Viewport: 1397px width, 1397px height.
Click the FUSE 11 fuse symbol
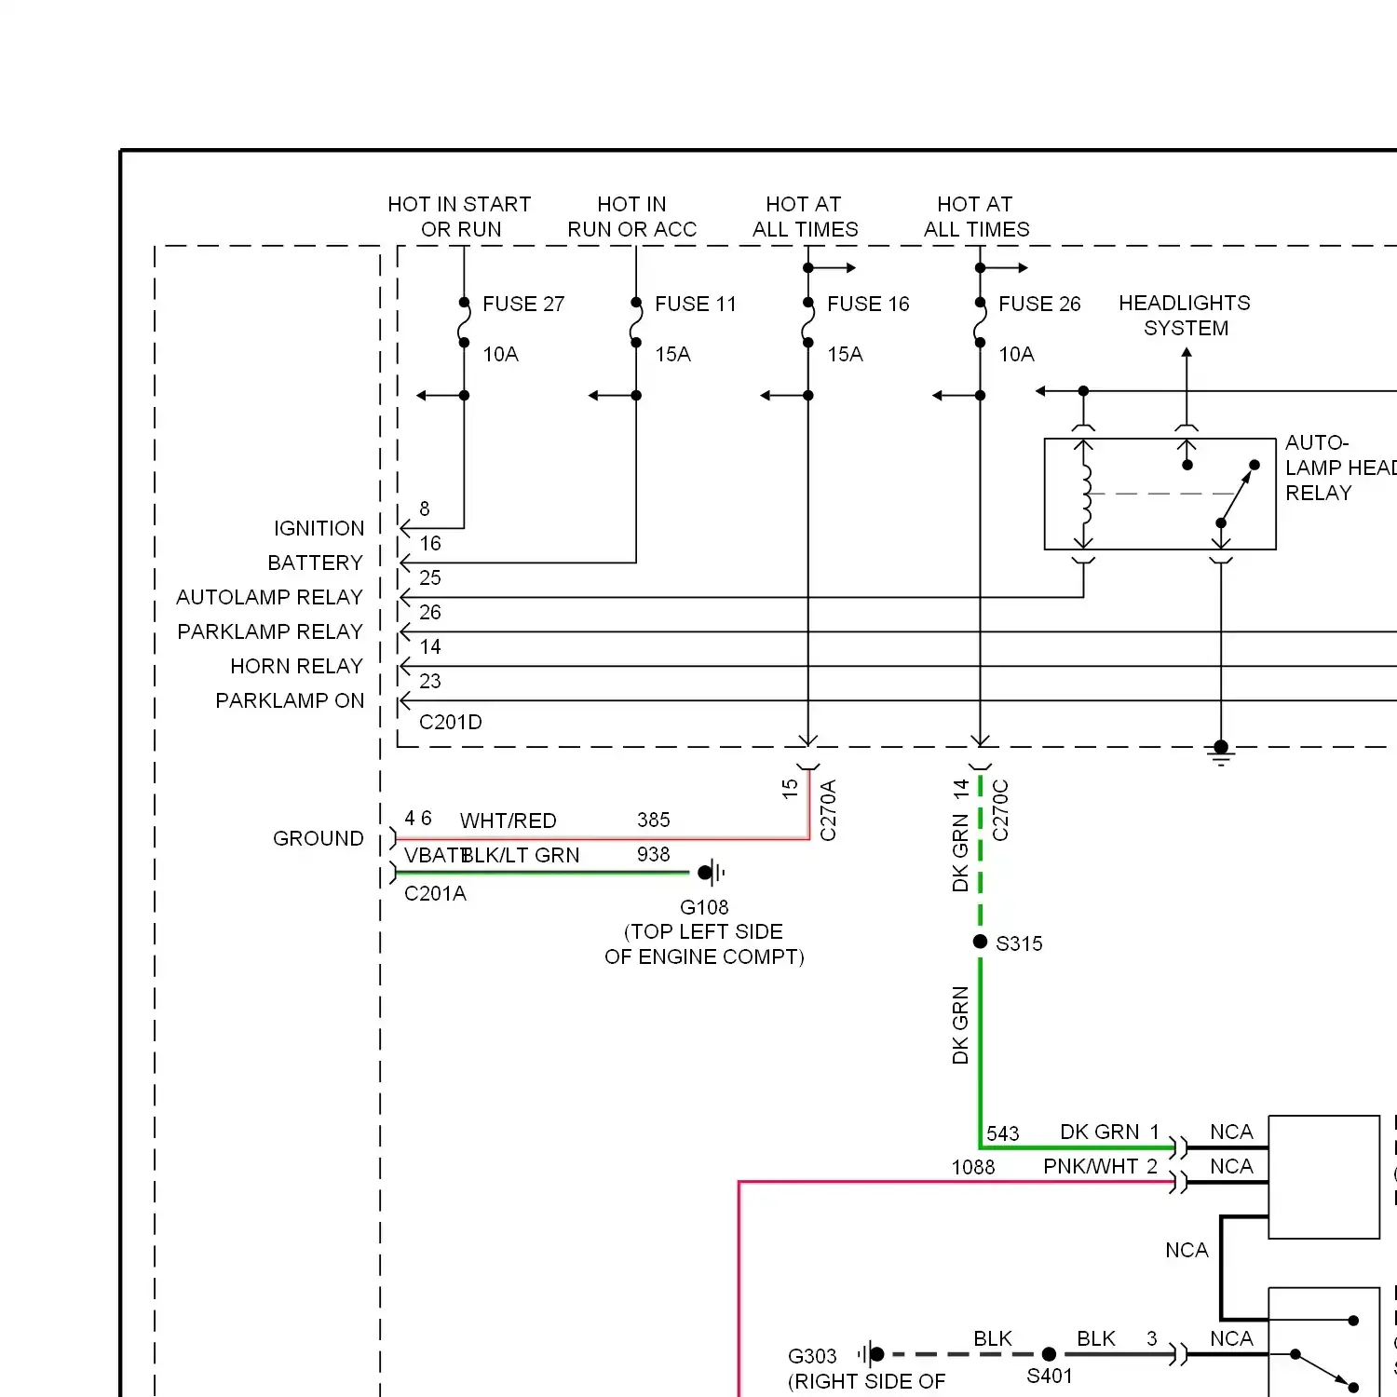pyautogui.click(x=636, y=322)
